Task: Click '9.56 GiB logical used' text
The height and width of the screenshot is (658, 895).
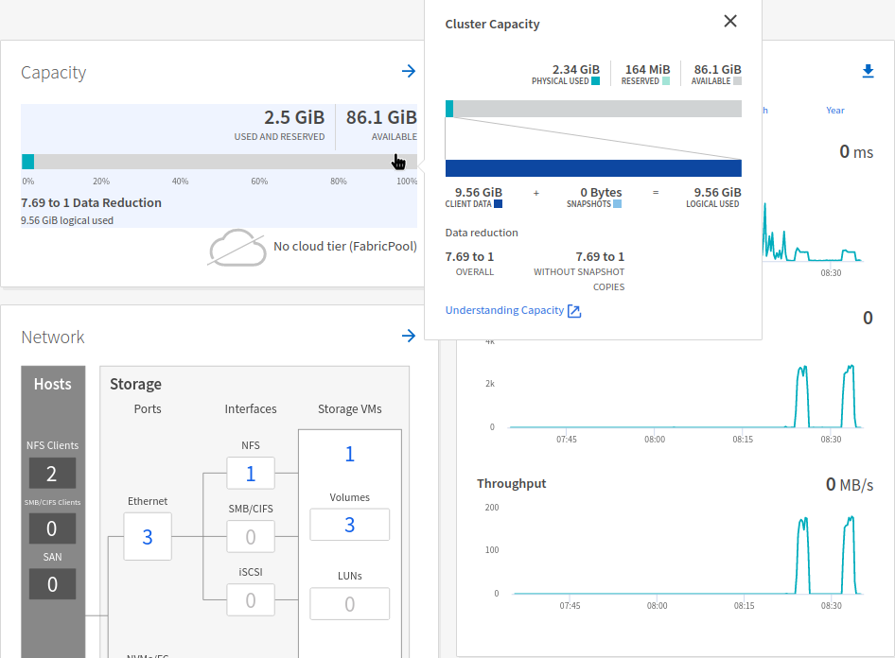Action: coord(67,220)
